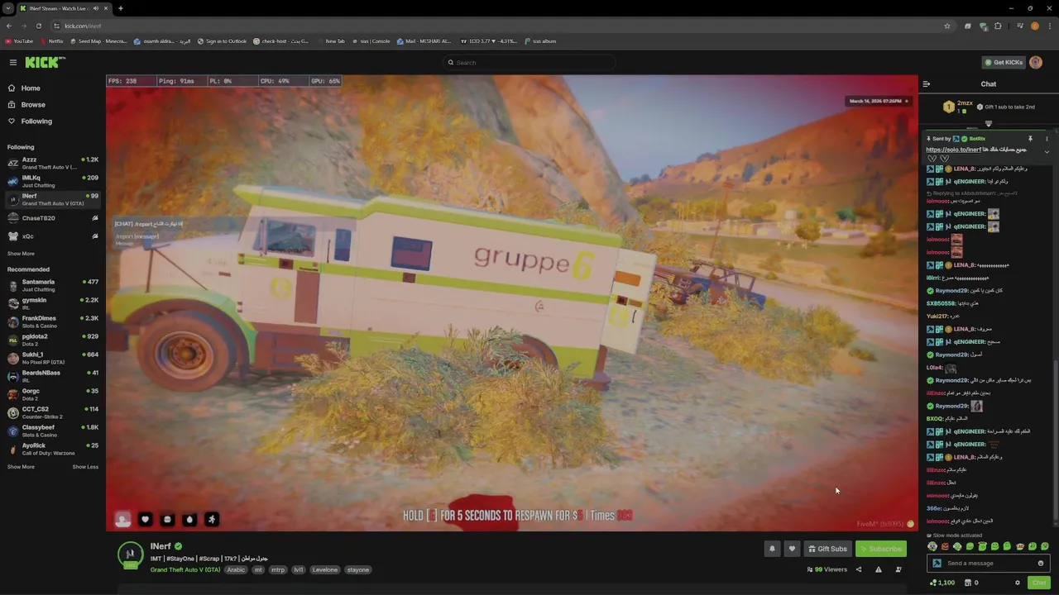1059x595 pixels.
Task: Click in the Kick search field
Action: point(529,62)
